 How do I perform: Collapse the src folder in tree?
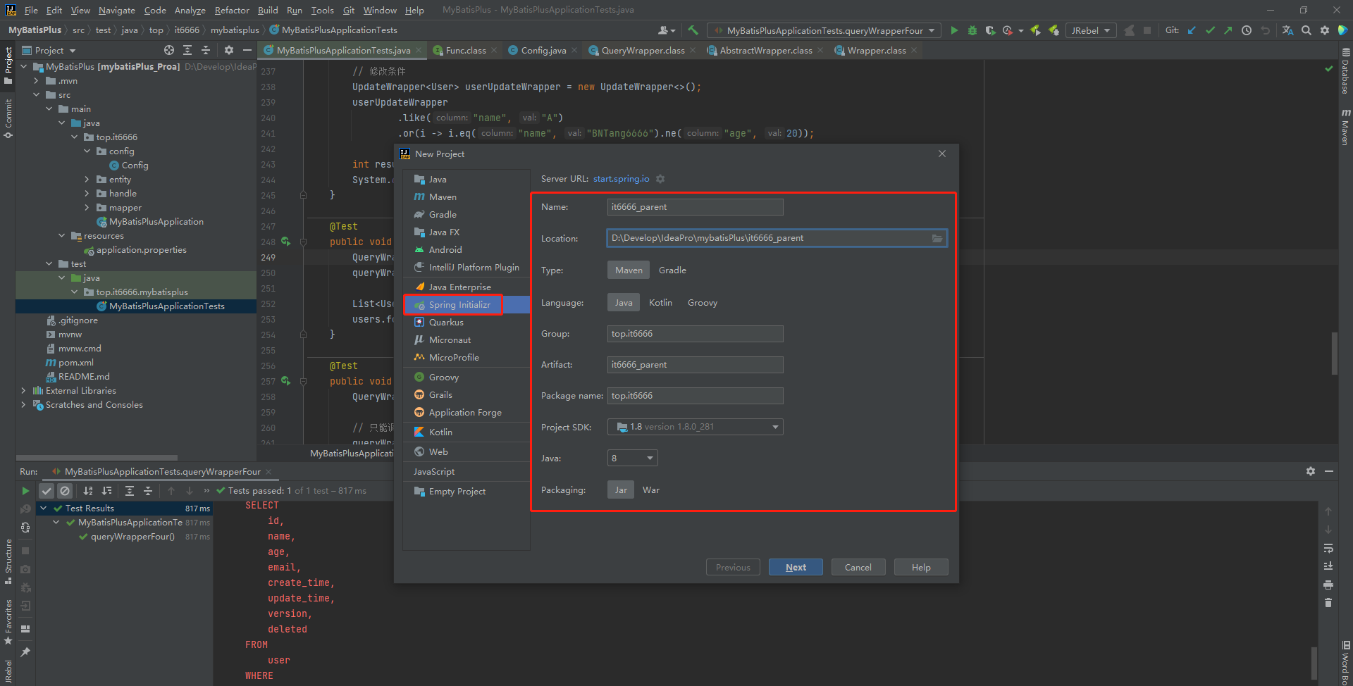point(37,95)
